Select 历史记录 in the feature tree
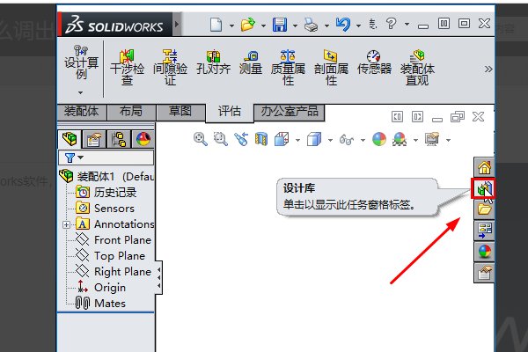The height and width of the screenshot is (352, 528). [106, 193]
